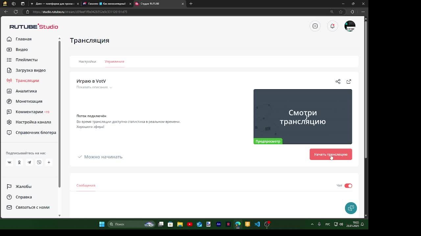Open browser settings three-dots menu
The image size is (421, 236).
tap(363, 12)
